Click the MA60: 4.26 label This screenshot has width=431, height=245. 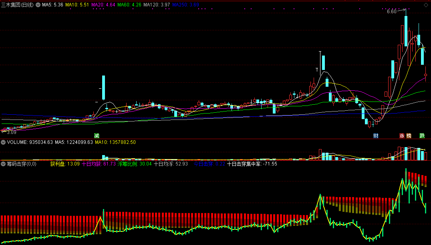(x=129, y=5)
